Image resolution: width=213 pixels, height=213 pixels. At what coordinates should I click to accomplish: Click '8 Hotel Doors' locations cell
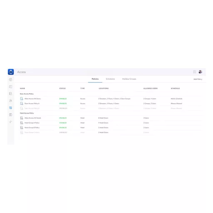point(103,118)
